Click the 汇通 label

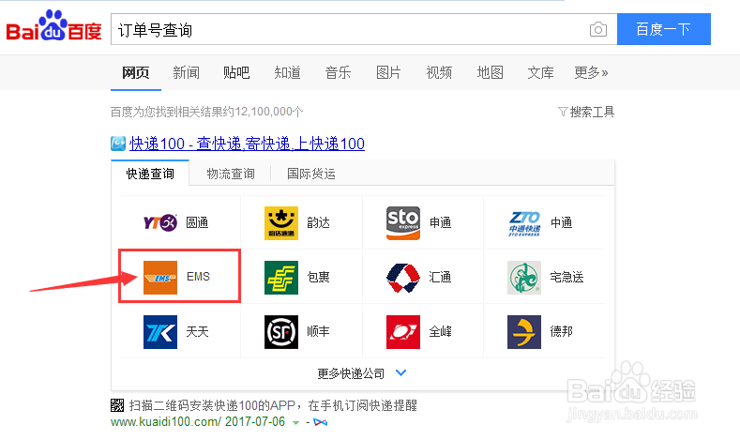tap(440, 277)
